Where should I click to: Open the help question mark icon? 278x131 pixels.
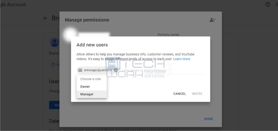pos(267,4)
